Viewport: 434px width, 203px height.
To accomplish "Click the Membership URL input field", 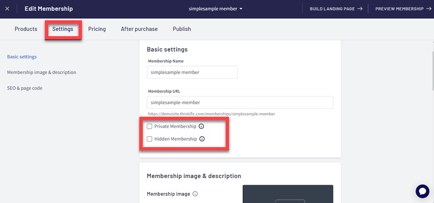I will (x=240, y=102).
